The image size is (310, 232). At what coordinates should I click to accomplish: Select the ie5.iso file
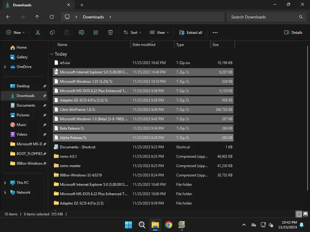(143, 63)
